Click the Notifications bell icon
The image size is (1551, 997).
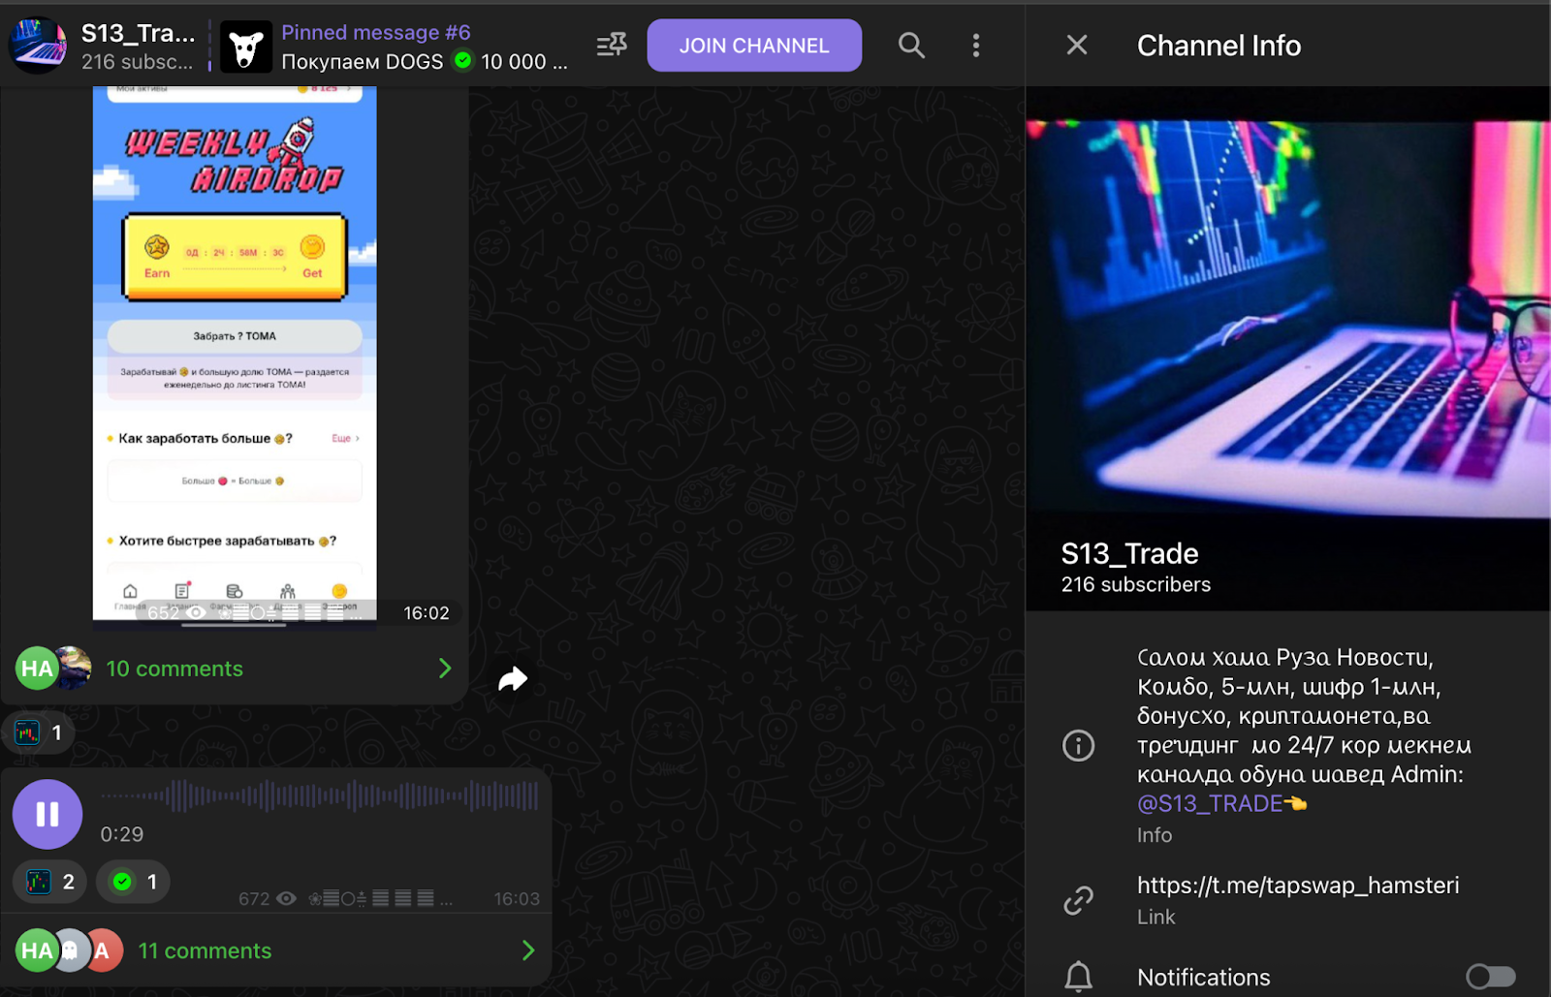tap(1078, 977)
